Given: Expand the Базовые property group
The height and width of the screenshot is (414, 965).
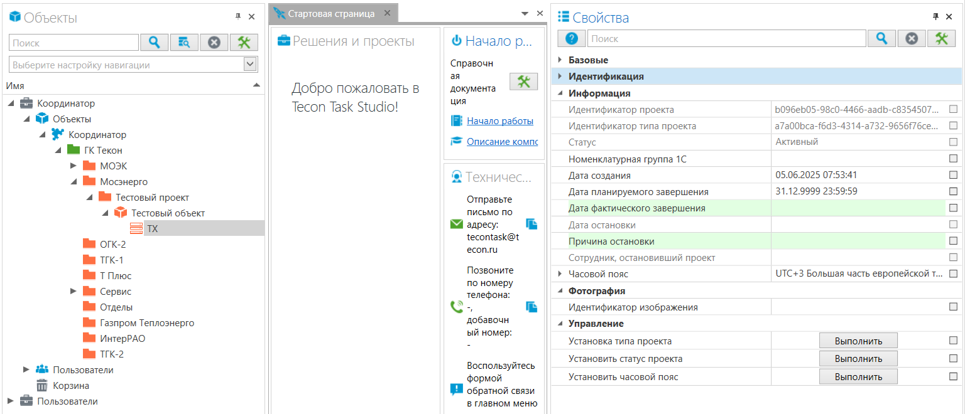Looking at the screenshot, I should [559, 60].
